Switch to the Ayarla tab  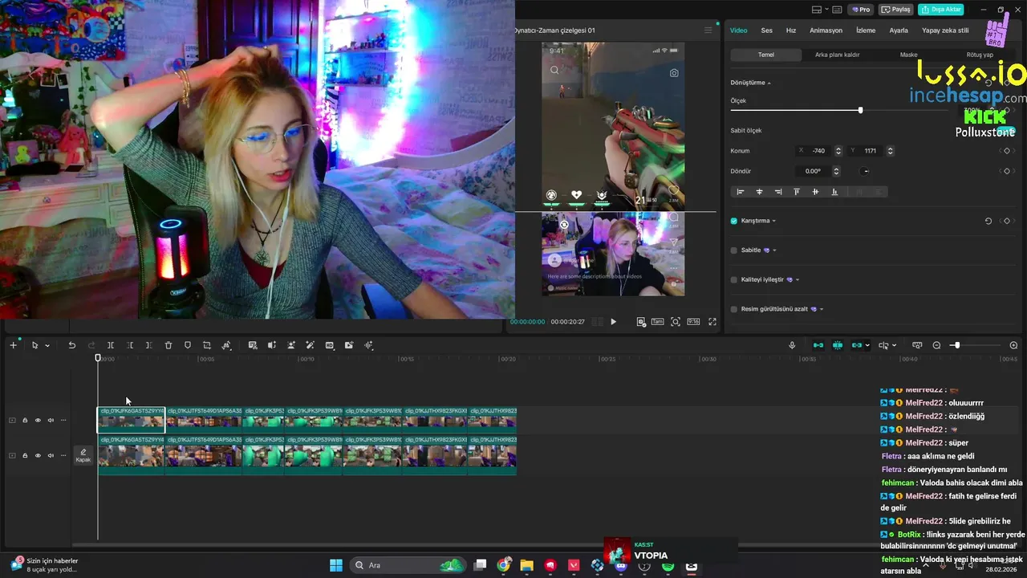[899, 31]
